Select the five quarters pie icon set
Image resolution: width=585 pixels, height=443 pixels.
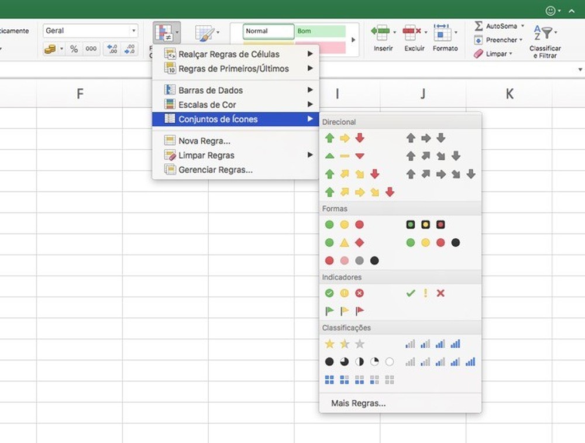click(359, 362)
